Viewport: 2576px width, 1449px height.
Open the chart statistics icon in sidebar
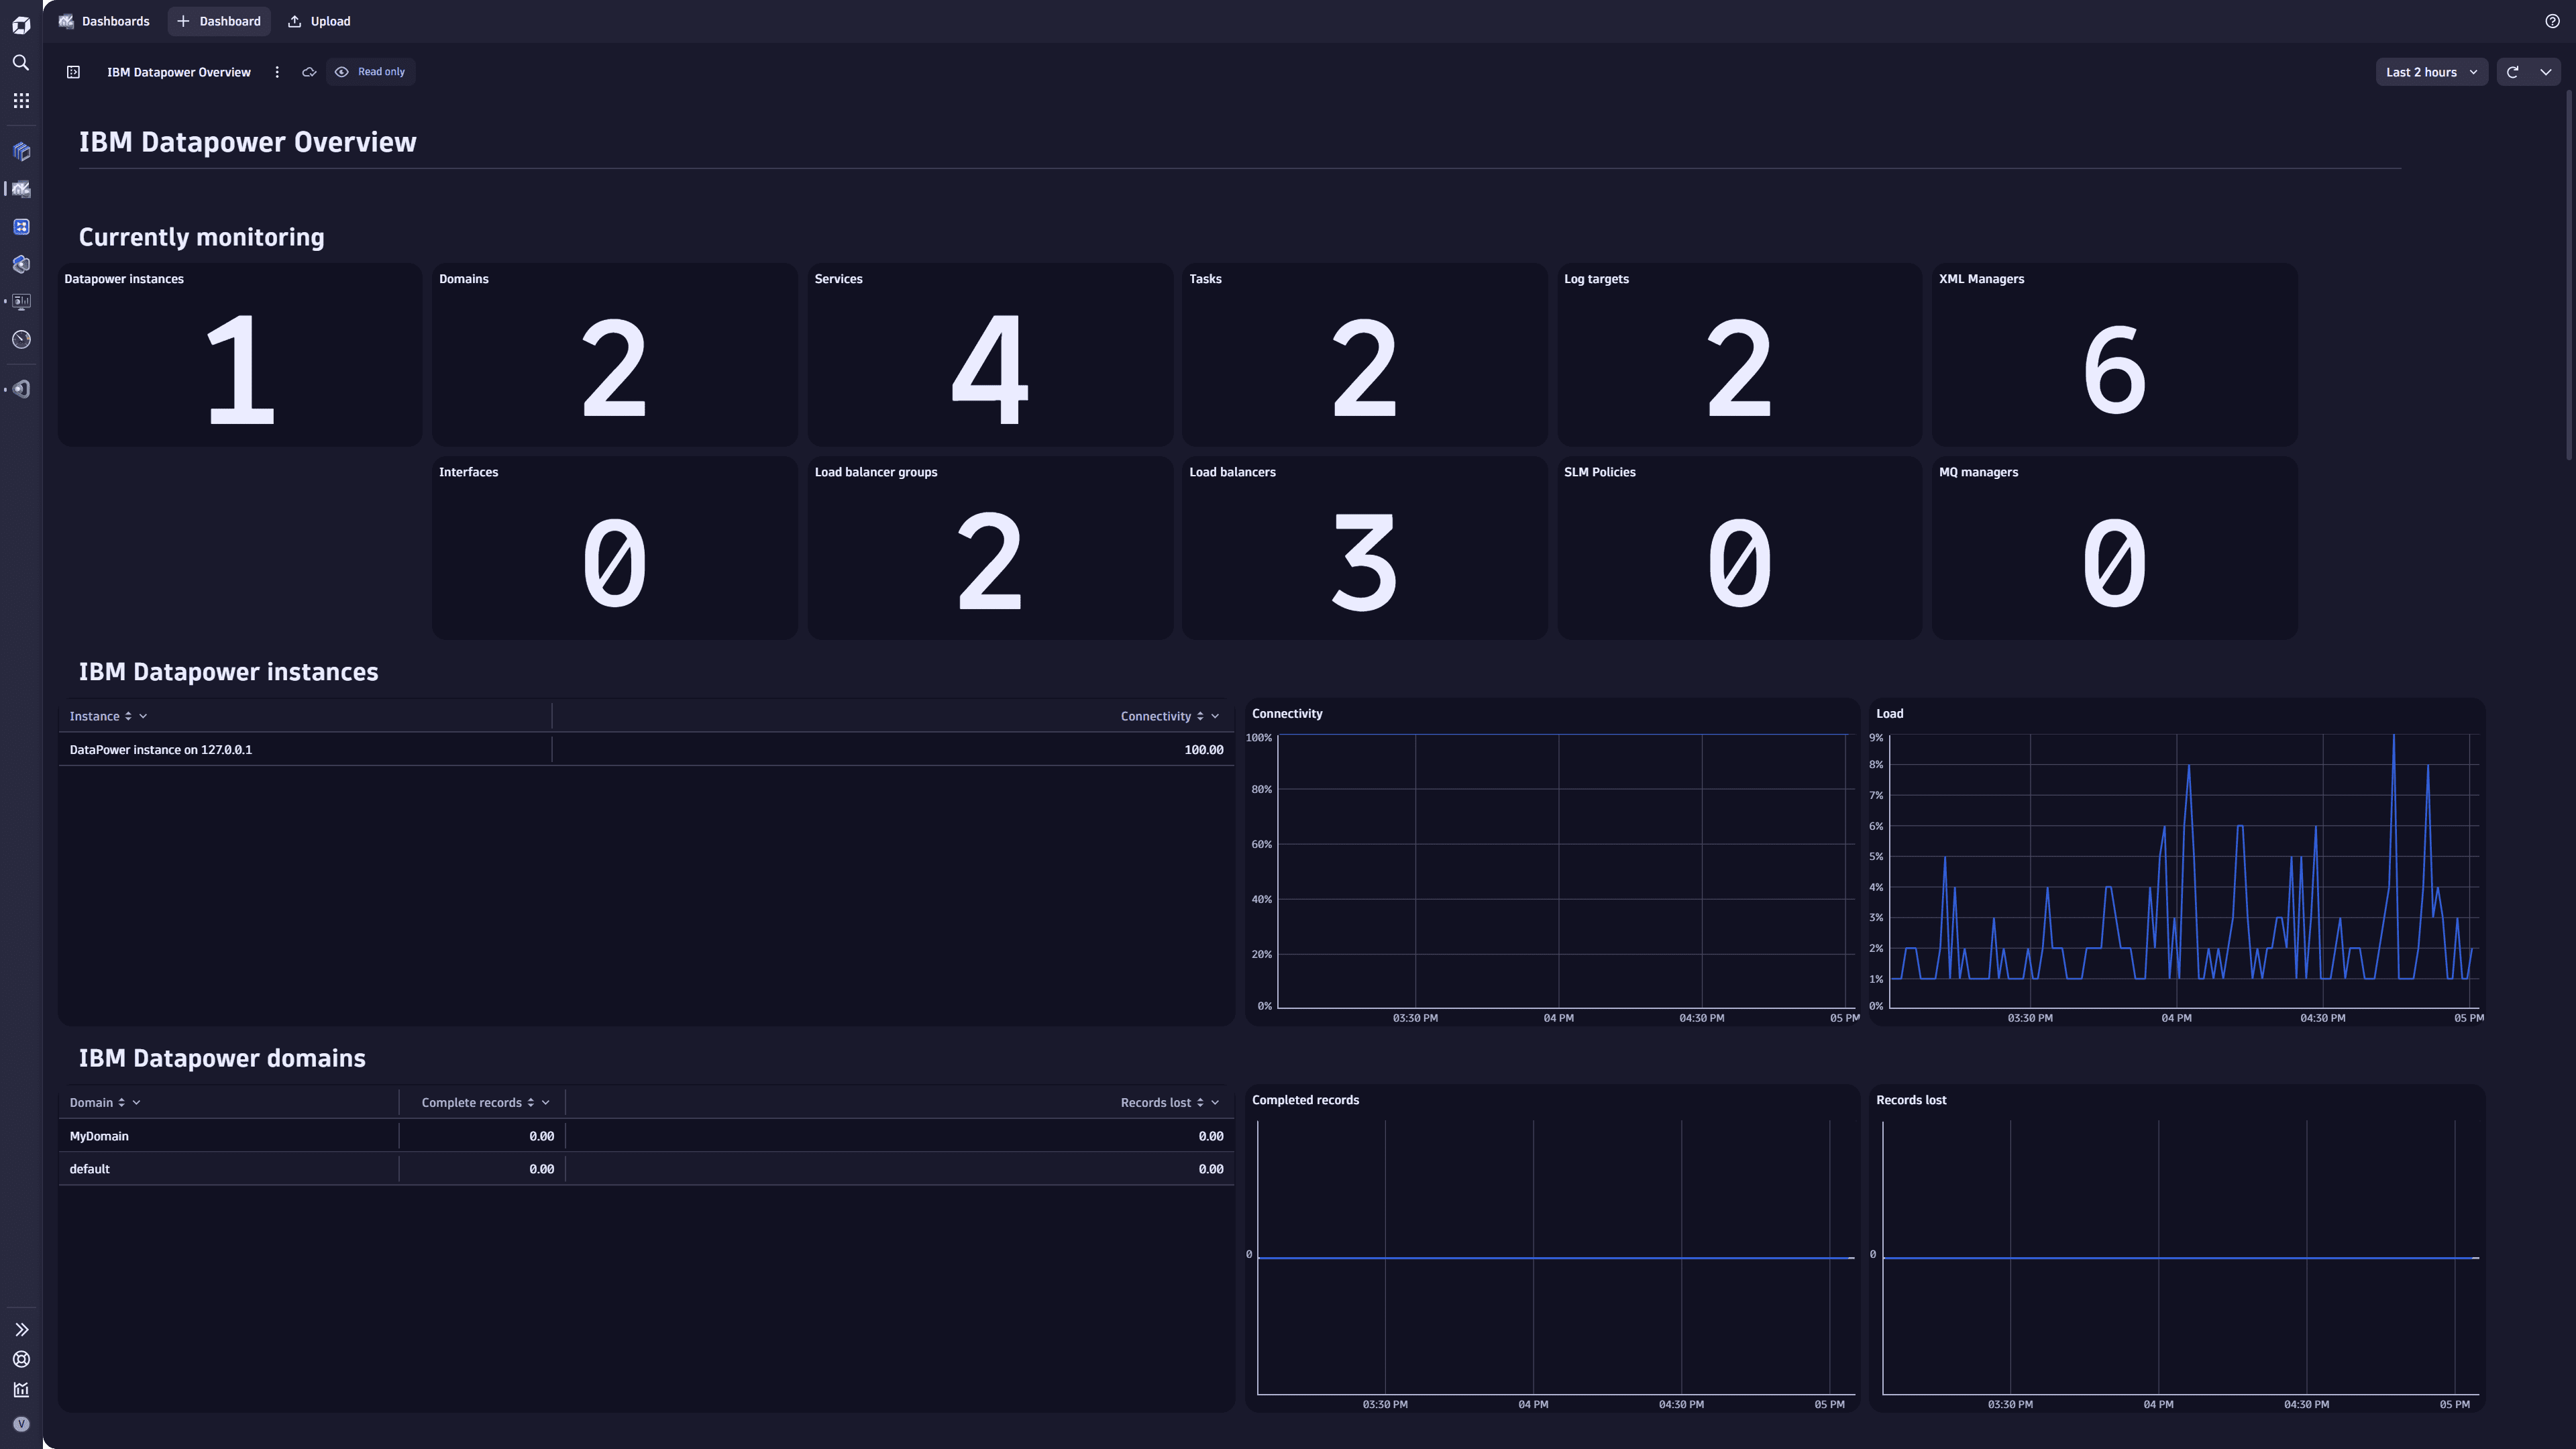(21, 1390)
